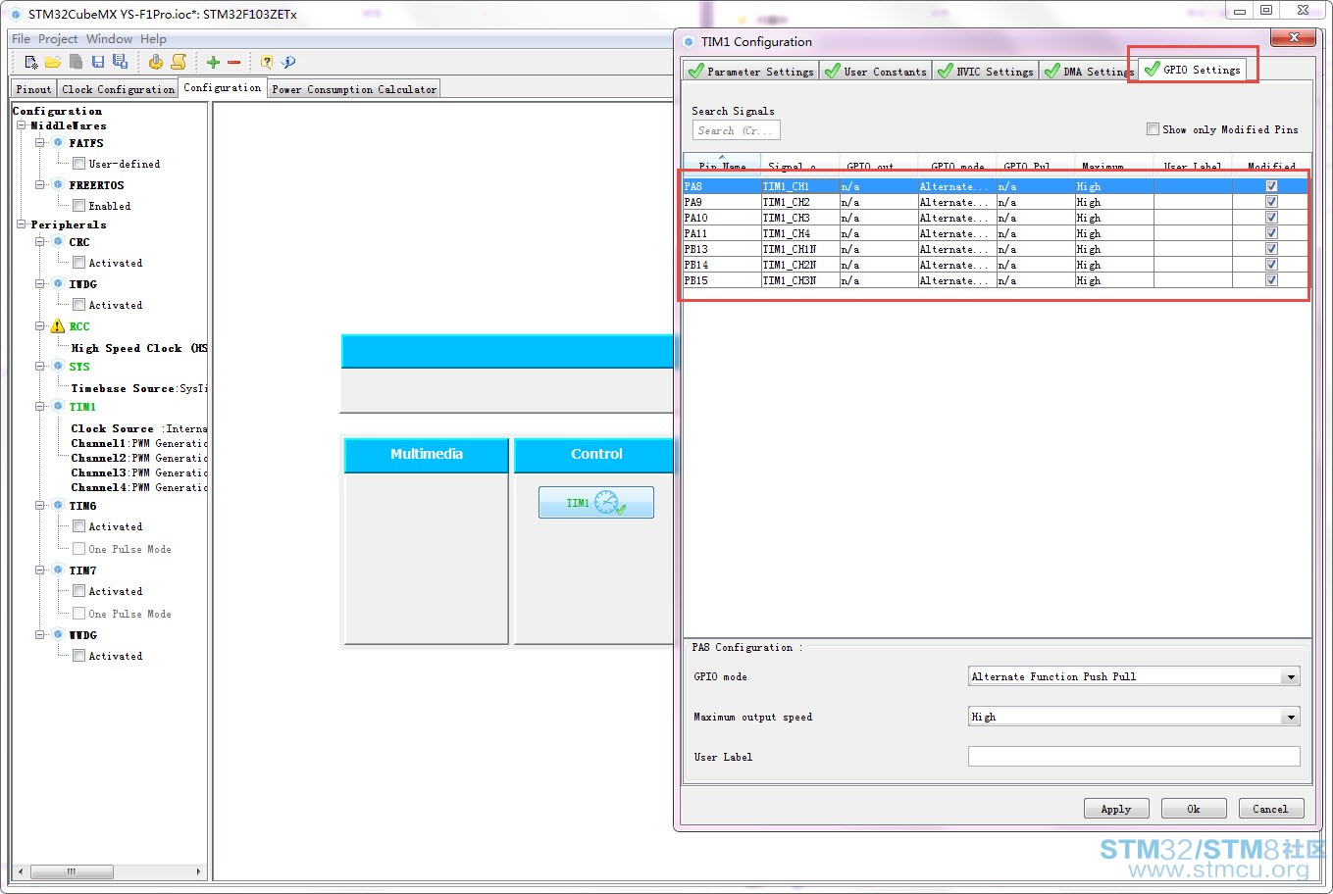Click the RCC yellow warning icon
The image size is (1333, 894).
click(x=58, y=326)
